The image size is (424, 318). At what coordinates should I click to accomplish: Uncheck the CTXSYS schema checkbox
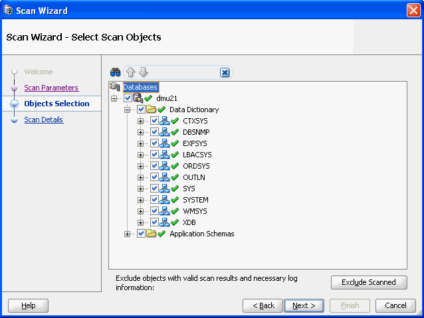tap(154, 121)
